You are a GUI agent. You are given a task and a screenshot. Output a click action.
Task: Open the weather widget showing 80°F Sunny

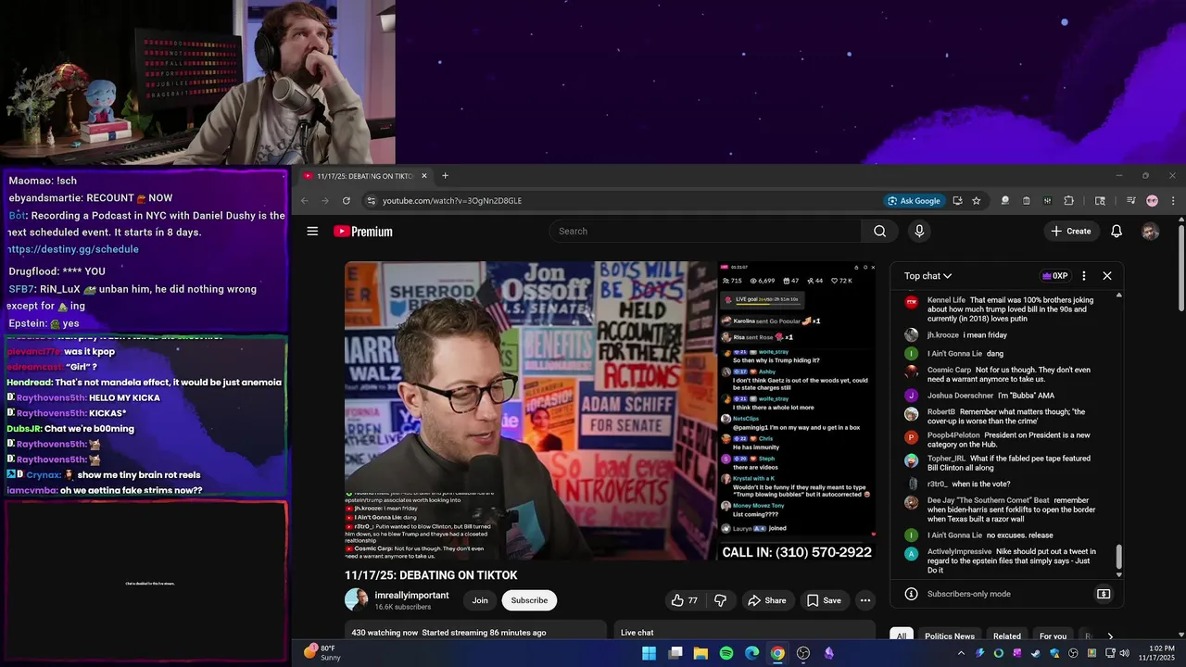320,653
